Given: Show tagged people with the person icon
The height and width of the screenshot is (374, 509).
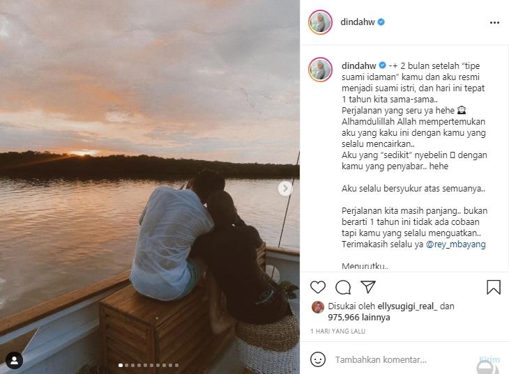Looking at the screenshot, I should [14, 360].
